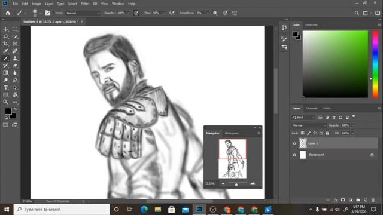Toggle lock image pixels brush icon
The image size is (383, 215).
(309, 133)
